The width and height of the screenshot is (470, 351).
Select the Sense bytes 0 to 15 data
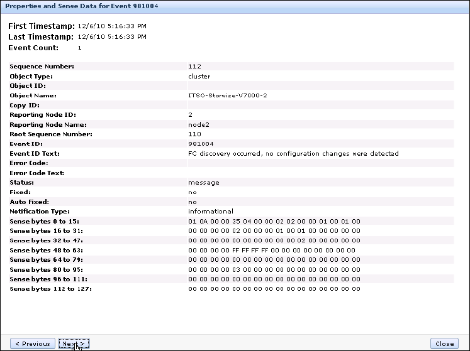coord(274,221)
